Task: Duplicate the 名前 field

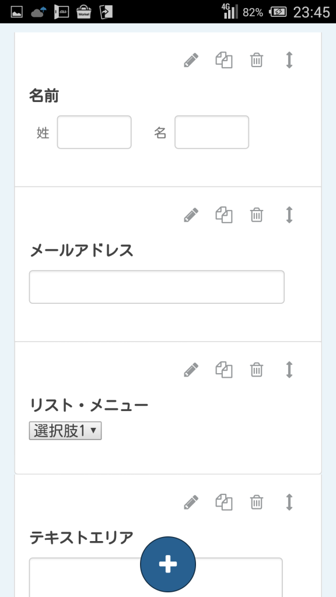Action: tap(224, 60)
